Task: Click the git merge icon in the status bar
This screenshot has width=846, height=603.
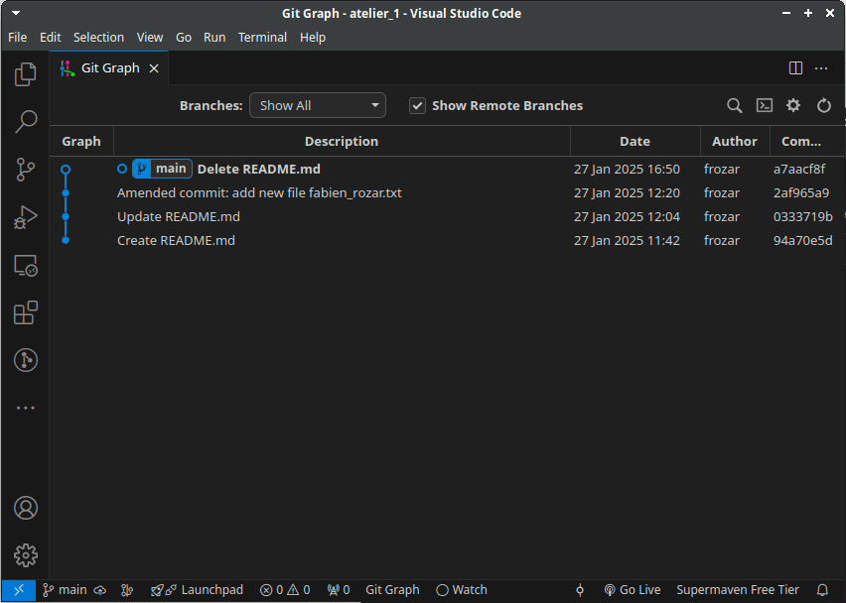Action: coord(127,590)
